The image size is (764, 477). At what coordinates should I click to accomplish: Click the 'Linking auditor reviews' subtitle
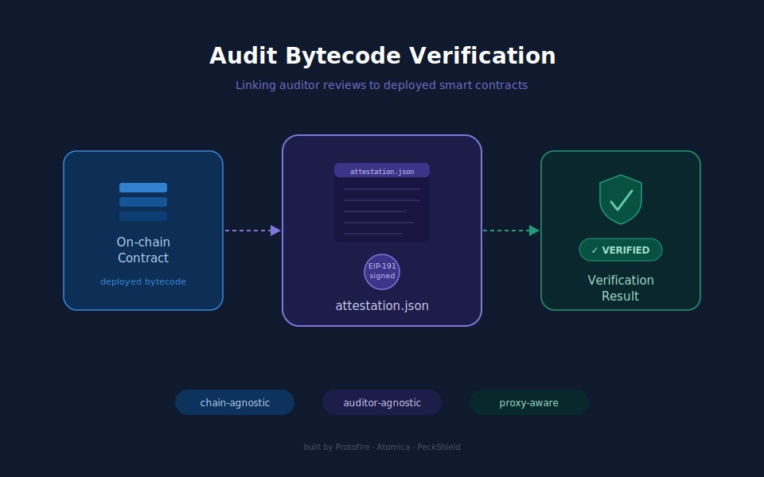[x=381, y=85]
